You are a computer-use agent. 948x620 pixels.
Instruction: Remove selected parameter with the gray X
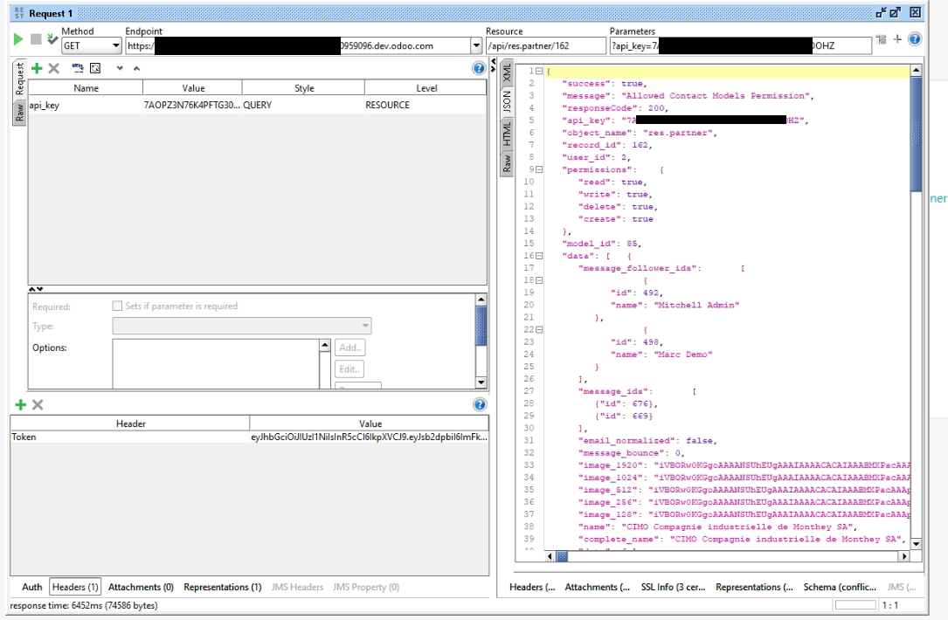click(x=53, y=68)
